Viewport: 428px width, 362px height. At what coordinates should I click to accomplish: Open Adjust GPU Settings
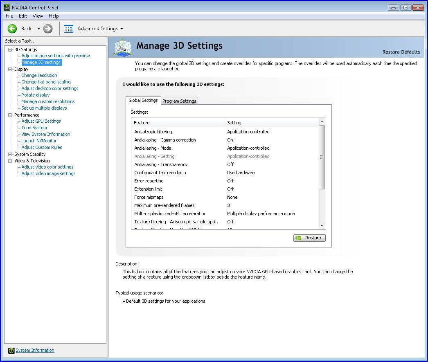click(x=41, y=121)
